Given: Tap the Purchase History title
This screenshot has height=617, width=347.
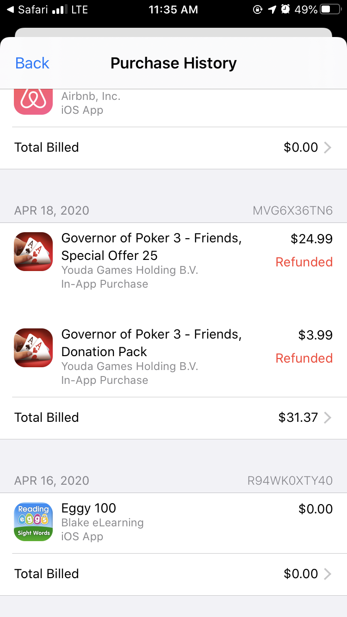Looking at the screenshot, I should [x=173, y=63].
